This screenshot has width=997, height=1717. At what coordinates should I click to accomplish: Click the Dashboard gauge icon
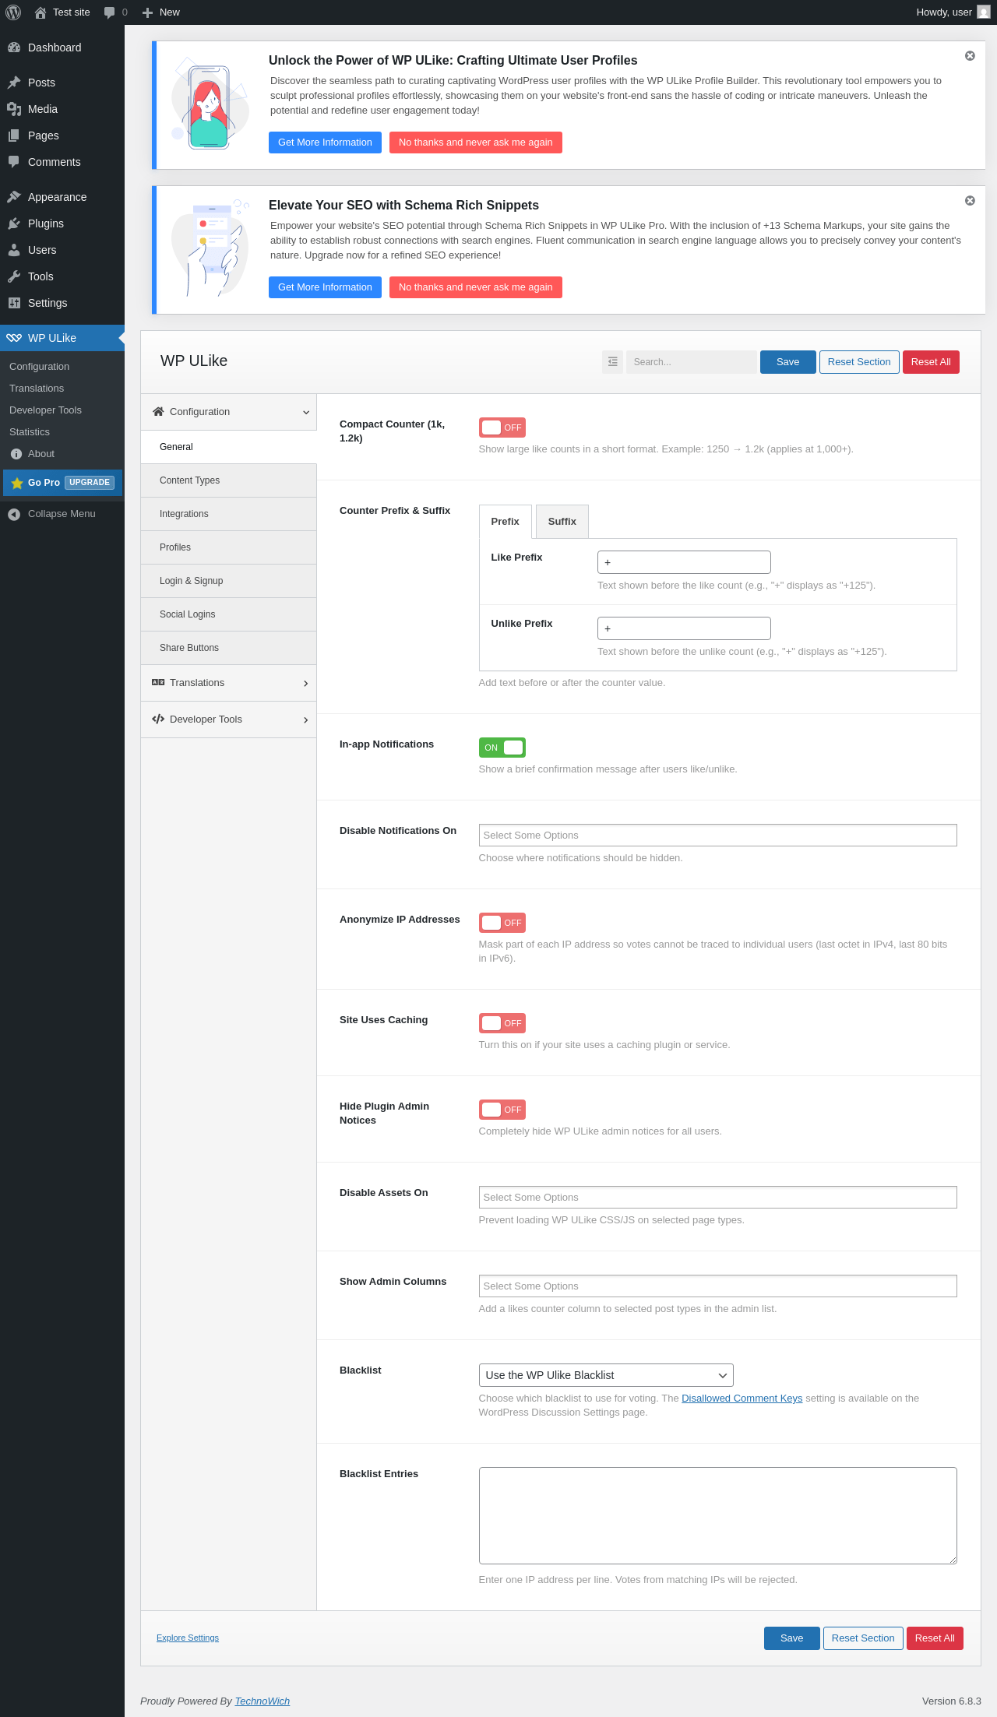[x=14, y=47]
